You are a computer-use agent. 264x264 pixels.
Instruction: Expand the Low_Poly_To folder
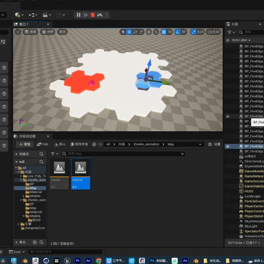[x=21, y=176]
